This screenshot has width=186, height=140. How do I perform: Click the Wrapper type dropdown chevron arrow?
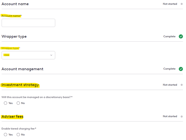pyautogui.click(x=51, y=55)
